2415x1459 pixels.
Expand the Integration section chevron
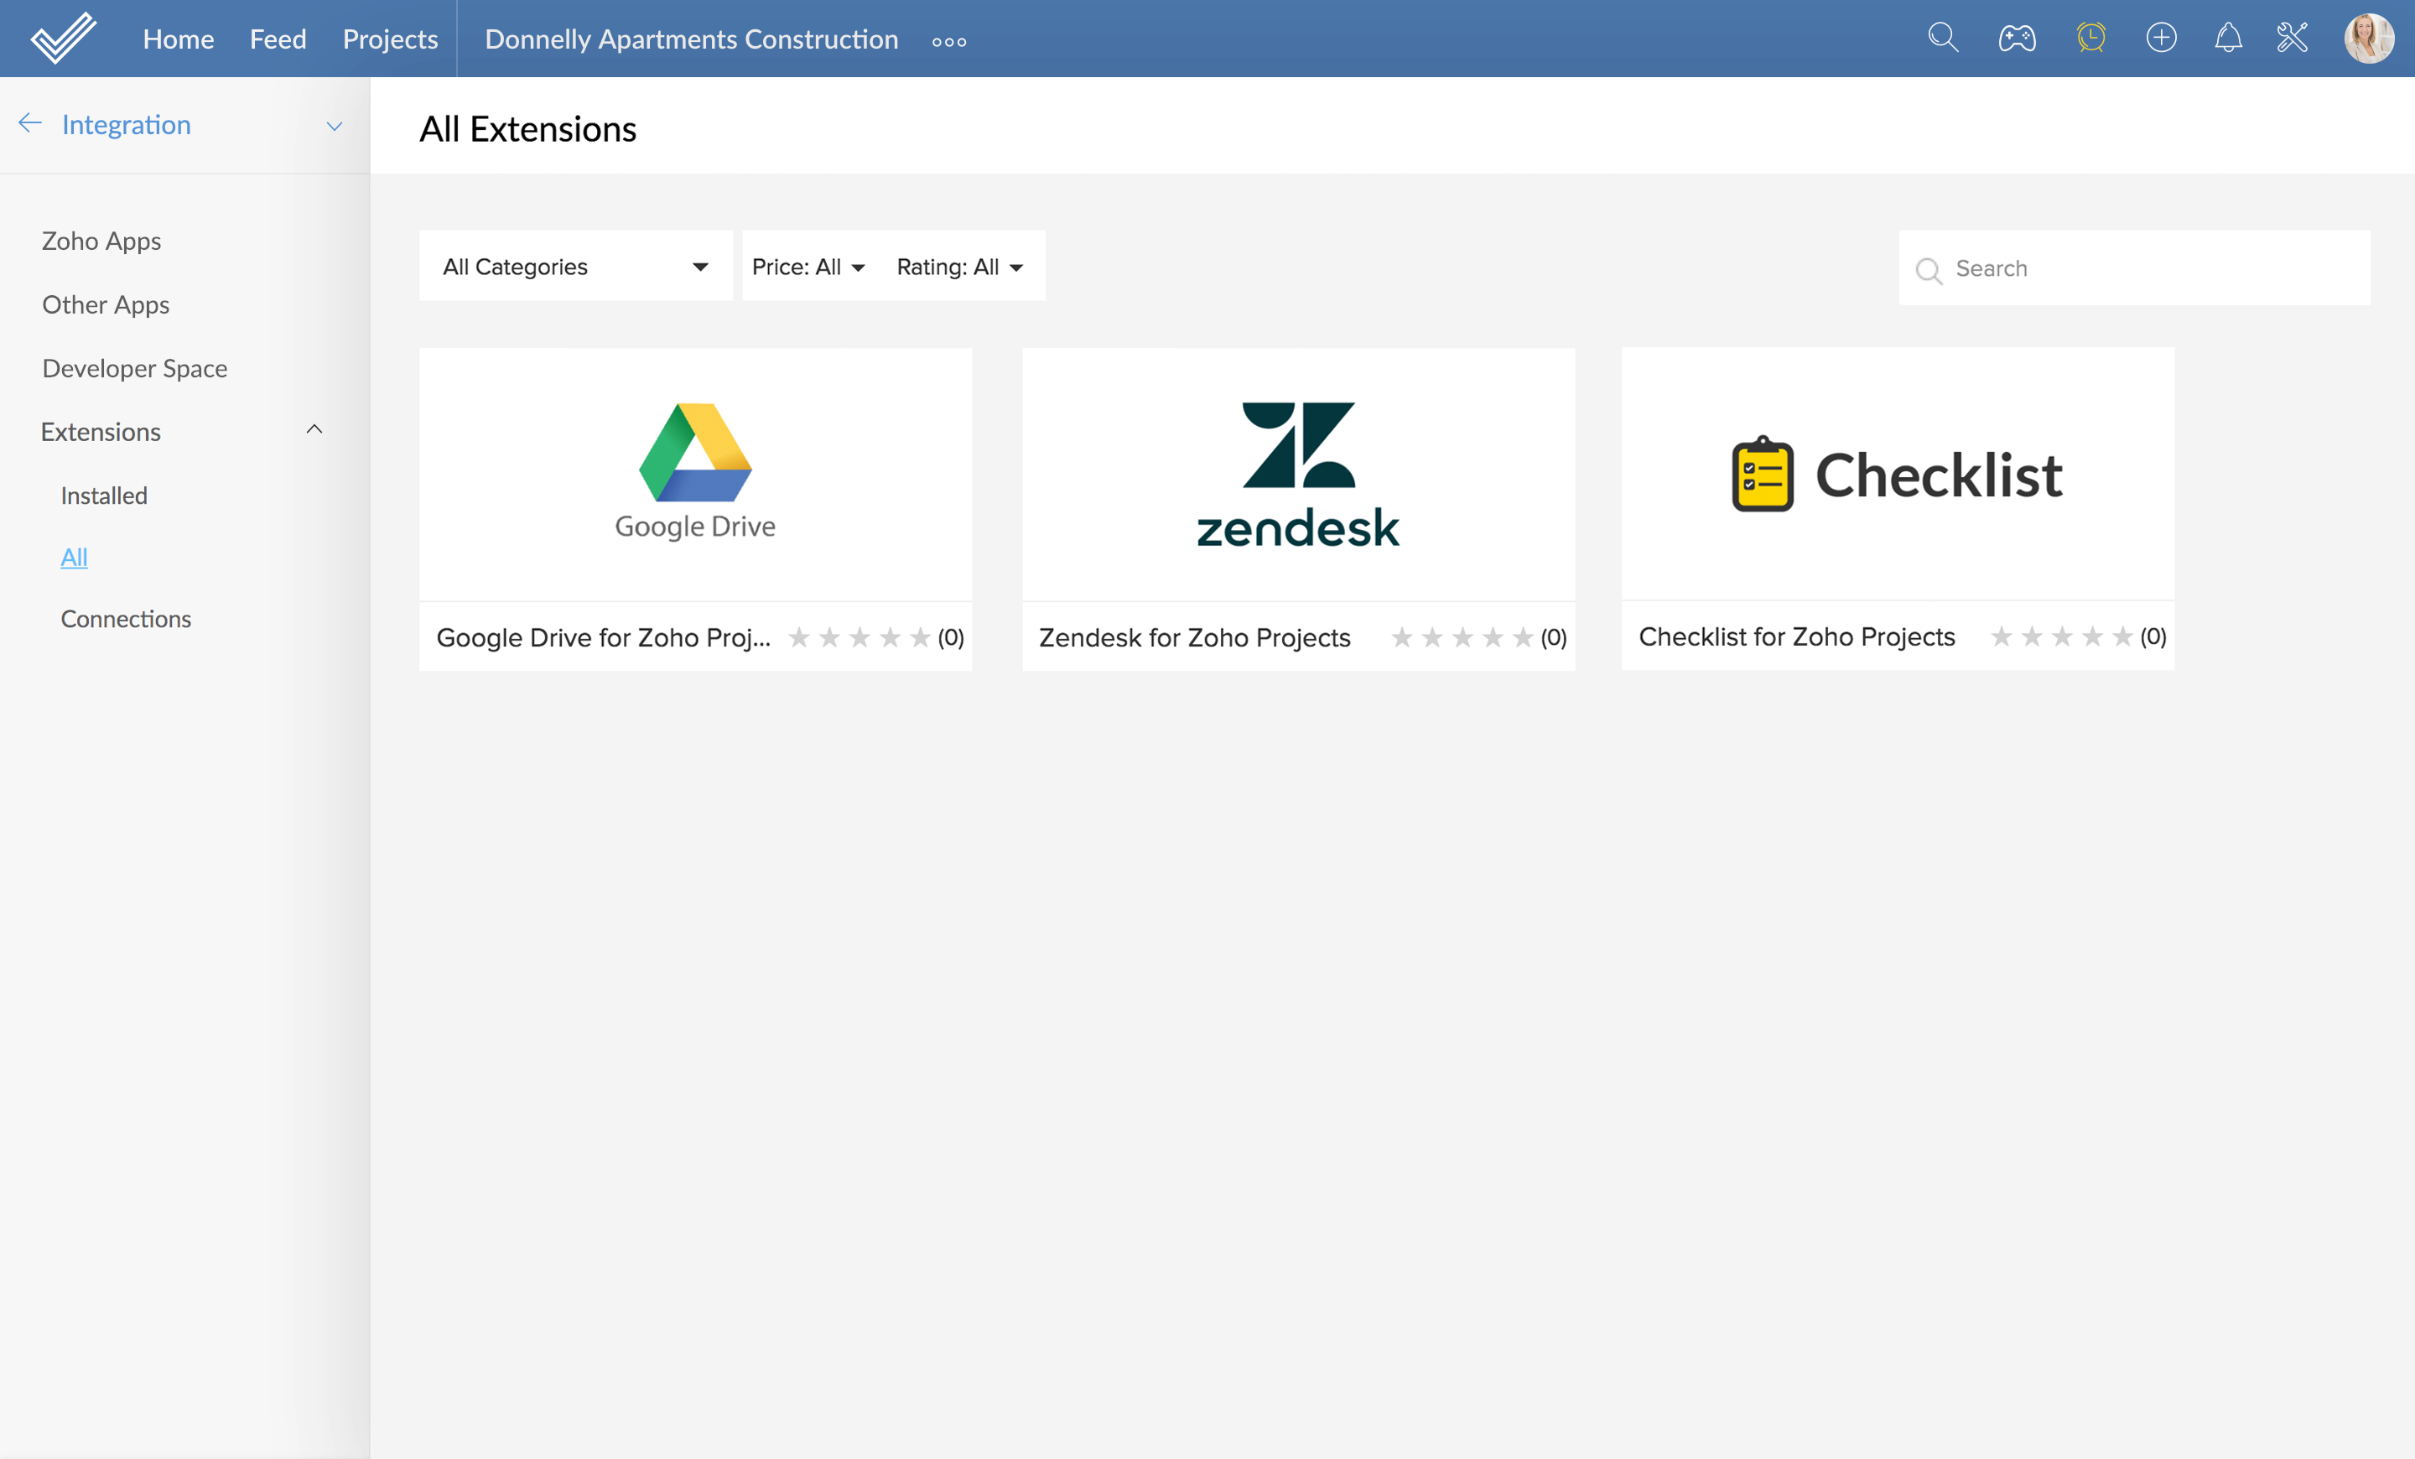point(335,126)
